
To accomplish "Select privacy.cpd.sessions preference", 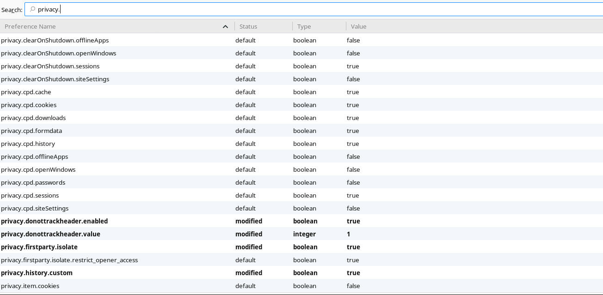I will [x=30, y=195].
